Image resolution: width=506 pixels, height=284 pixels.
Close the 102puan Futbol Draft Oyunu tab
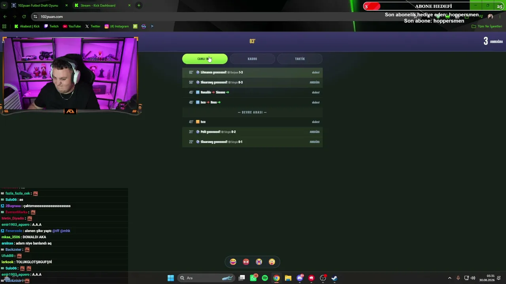coord(66,6)
